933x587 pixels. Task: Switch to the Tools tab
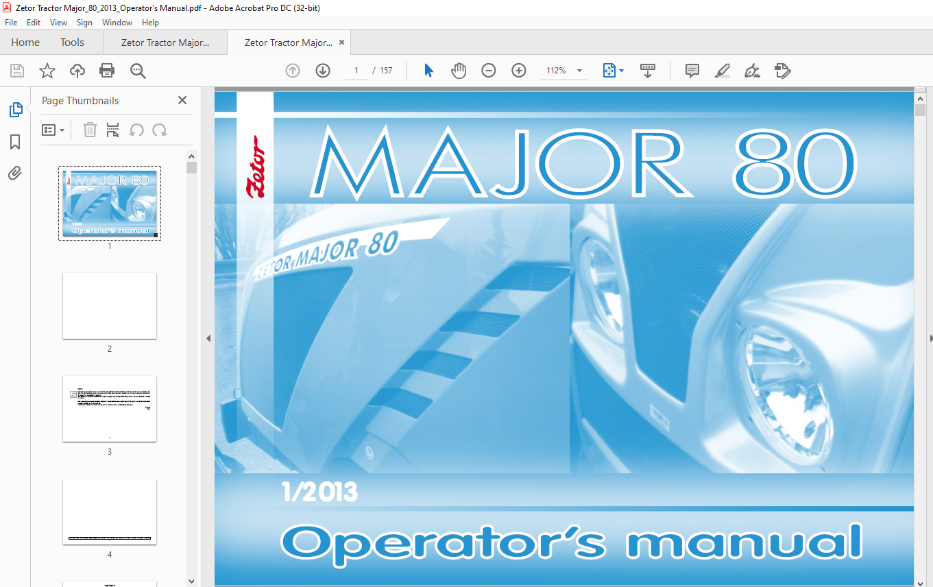tap(72, 43)
